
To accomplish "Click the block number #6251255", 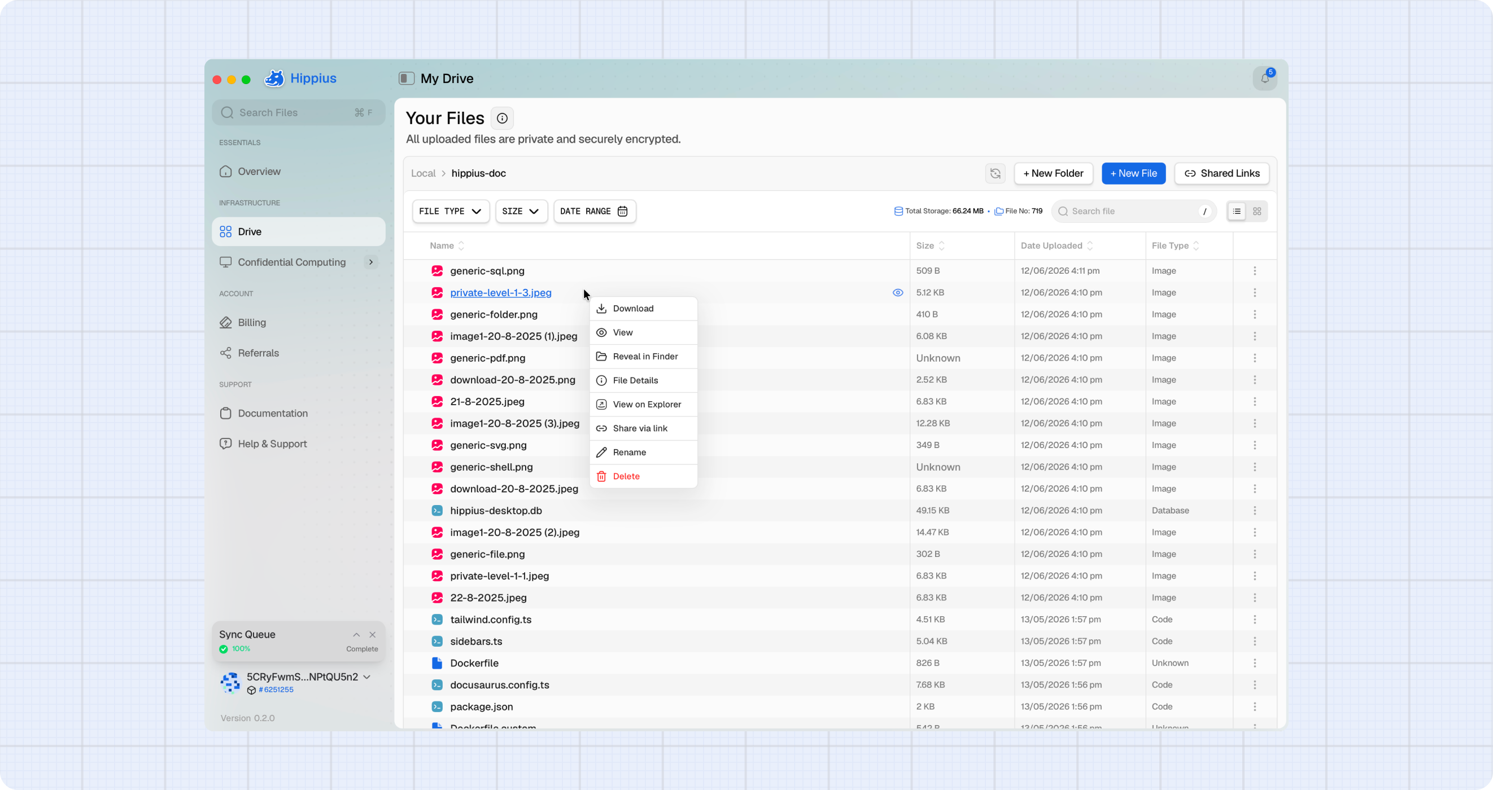I will [x=276, y=689].
